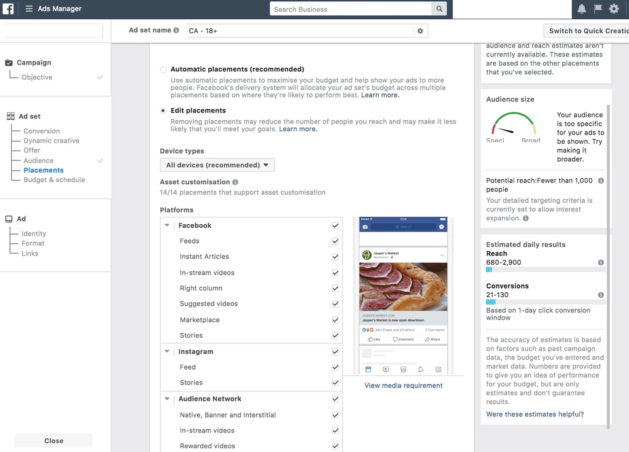
Task: Open the hamburger menu beside Ads Manager
Action: coord(29,9)
